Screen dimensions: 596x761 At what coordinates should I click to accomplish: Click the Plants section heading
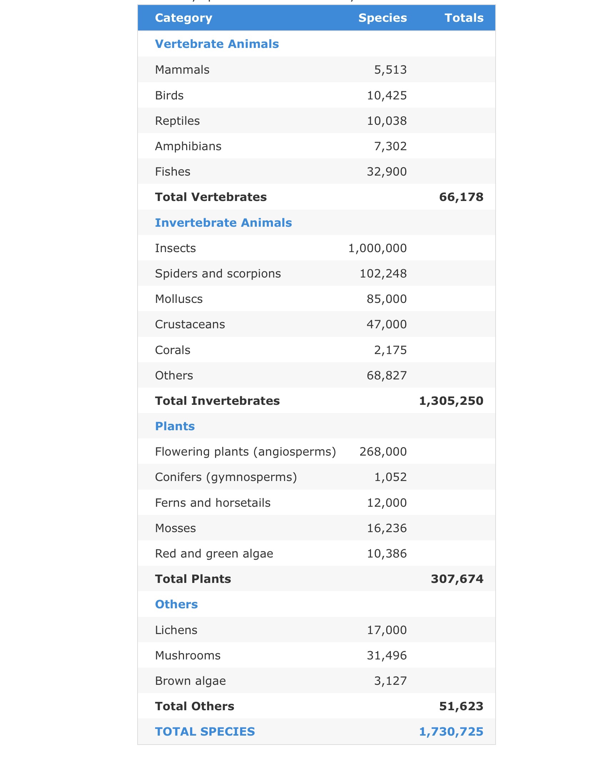[x=175, y=426]
